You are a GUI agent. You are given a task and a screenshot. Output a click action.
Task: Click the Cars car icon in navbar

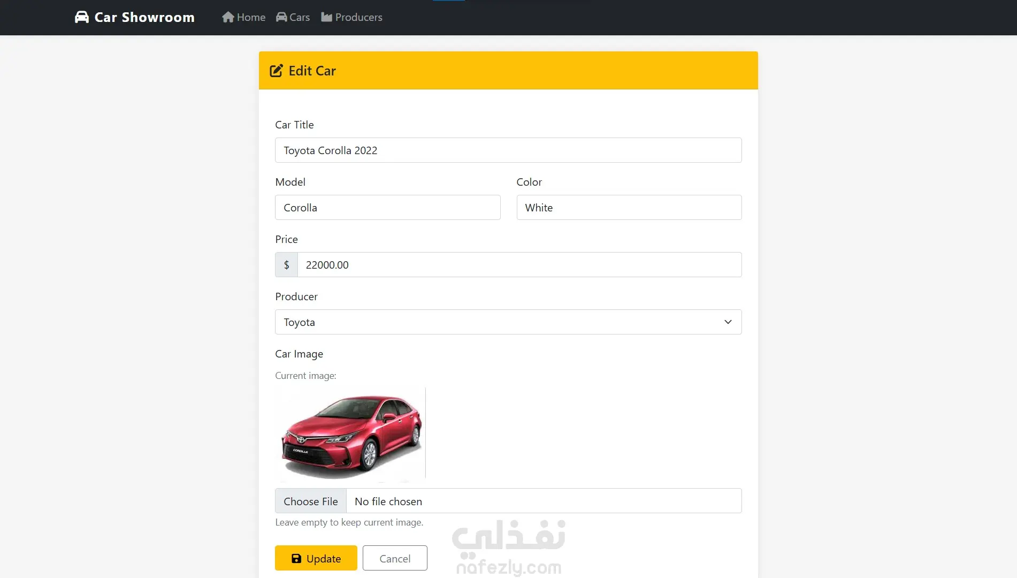point(281,17)
